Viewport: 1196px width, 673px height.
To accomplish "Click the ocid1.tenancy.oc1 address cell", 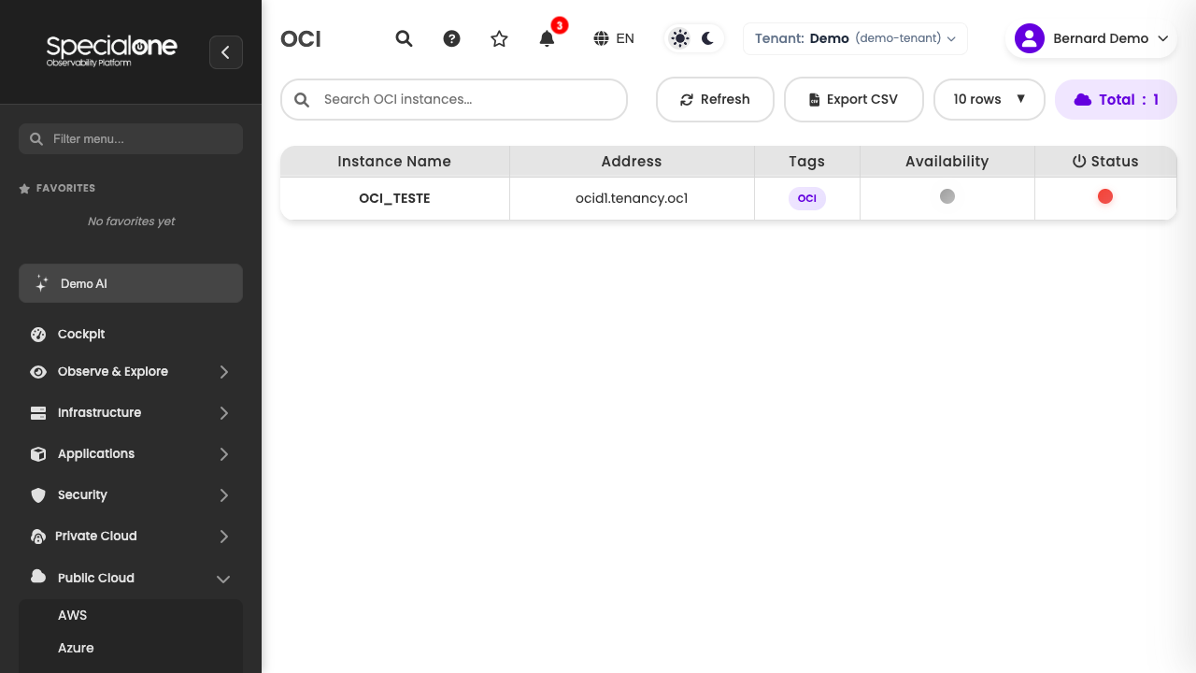I will 632,198.
